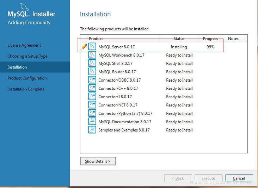Open the Show Details panel
Viewport: 258px width, 188px height.
pyautogui.click(x=98, y=161)
